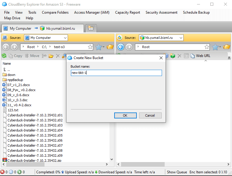Click the open folder icon in left path bar
The image size is (232, 176).
110,47
